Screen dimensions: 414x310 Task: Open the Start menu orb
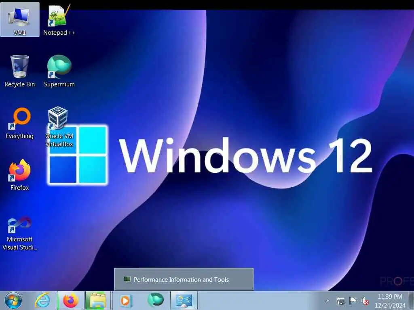[13, 300]
